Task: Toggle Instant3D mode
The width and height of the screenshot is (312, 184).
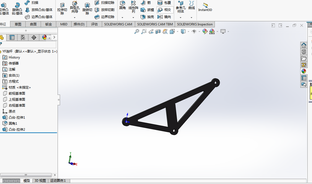Action: click(205, 7)
